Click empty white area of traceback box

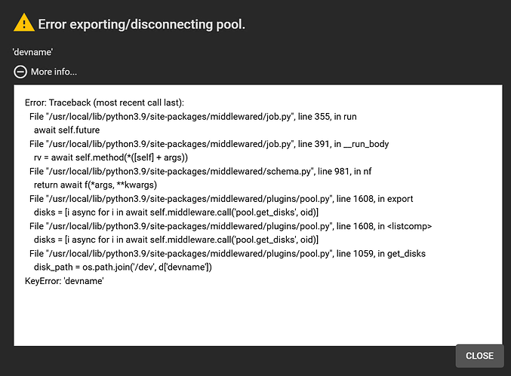pos(257,316)
